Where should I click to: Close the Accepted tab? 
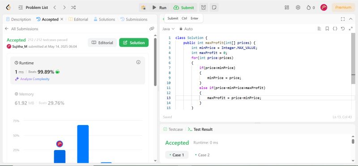pos(62,19)
